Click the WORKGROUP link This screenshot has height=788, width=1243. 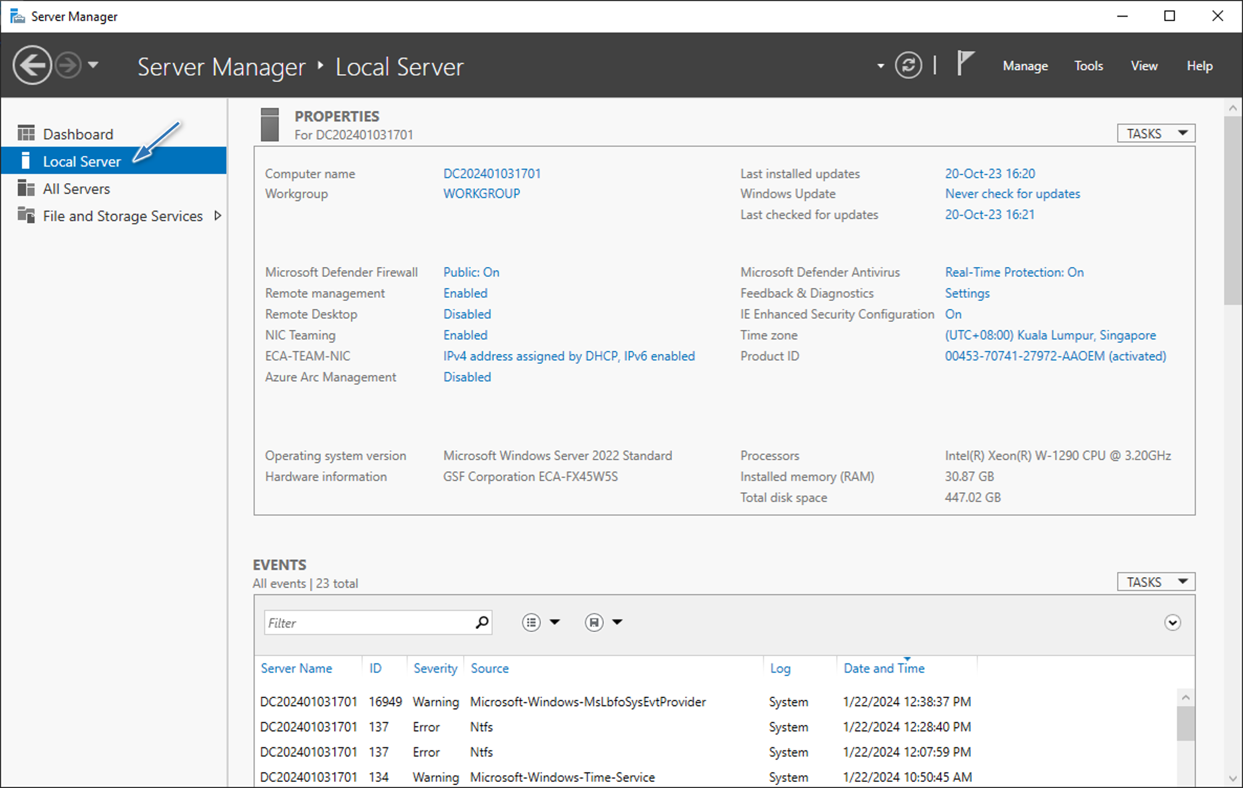pos(482,194)
